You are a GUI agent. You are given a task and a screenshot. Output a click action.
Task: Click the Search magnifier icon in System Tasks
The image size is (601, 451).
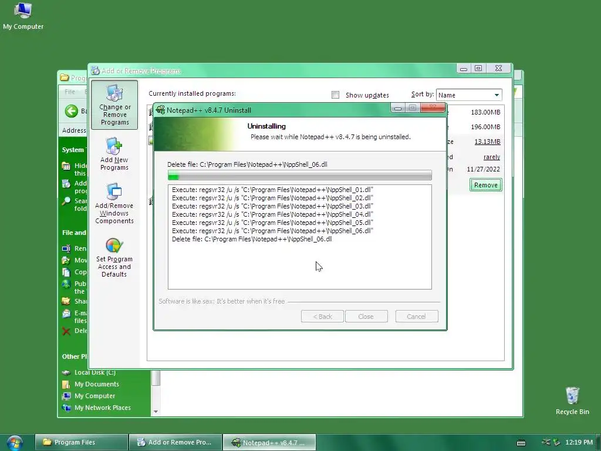(x=66, y=201)
